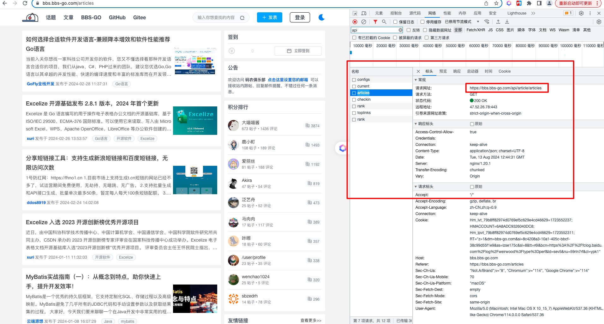Screen dimensions: 604x324
Task: Switch to the 元素 DevTools tab
Action: coord(379,13)
